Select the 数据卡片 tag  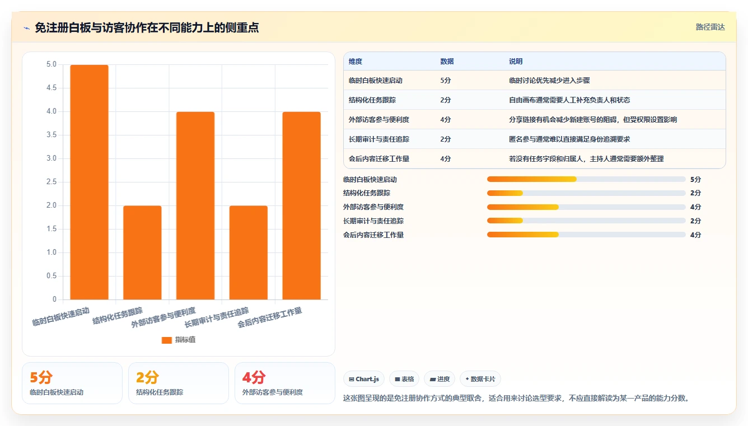click(480, 379)
